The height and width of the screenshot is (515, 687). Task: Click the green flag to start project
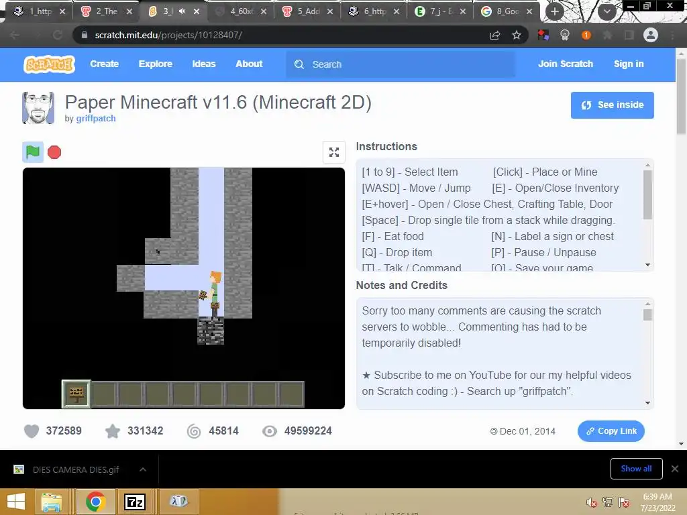click(33, 152)
